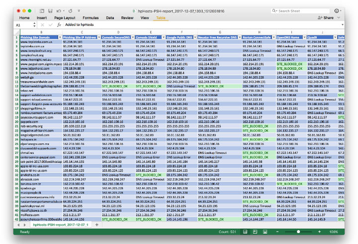358x244 pixels.
Task: Open the Comodo Shield filter dropdown
Action: [x=164, y=37]
